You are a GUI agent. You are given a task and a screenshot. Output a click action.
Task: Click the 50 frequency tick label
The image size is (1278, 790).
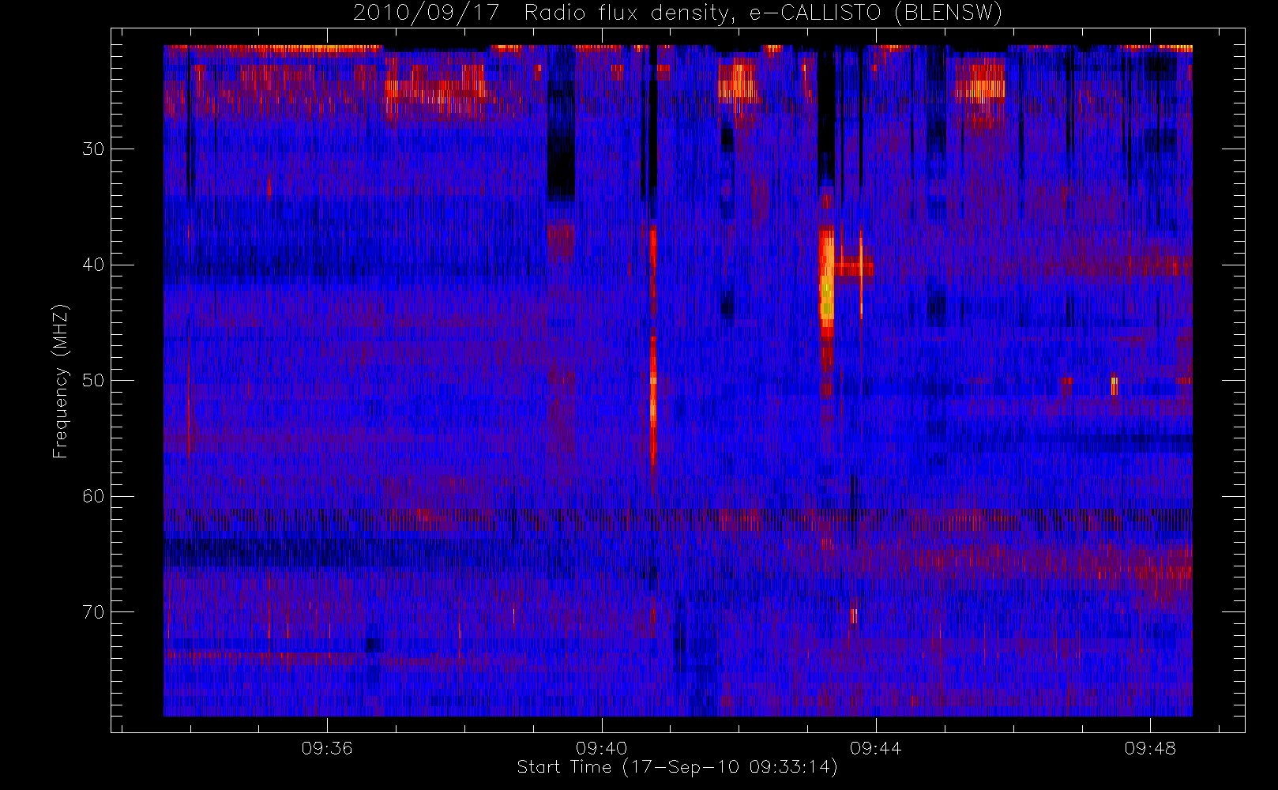93,381
